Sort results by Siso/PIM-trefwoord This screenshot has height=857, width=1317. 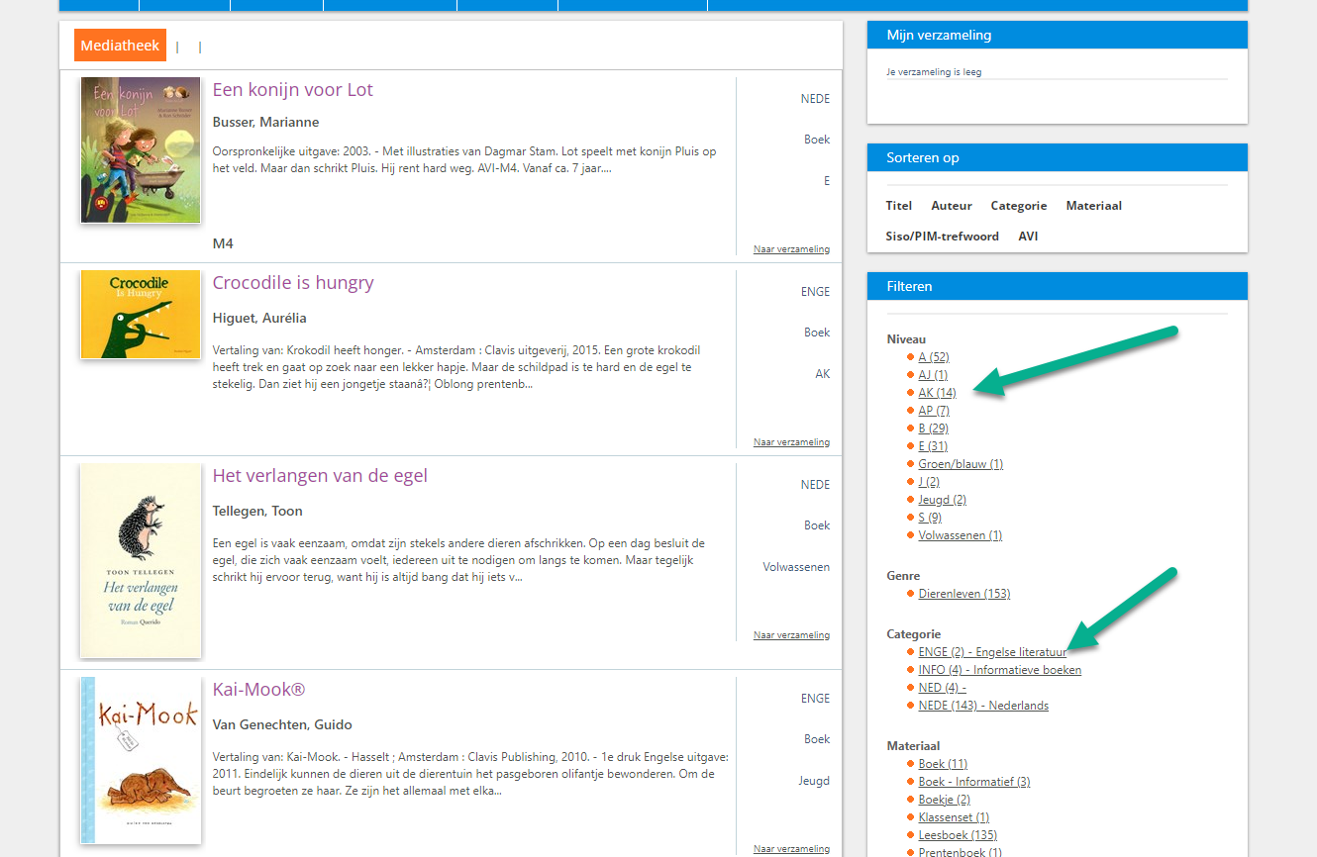tap(942, 237)
